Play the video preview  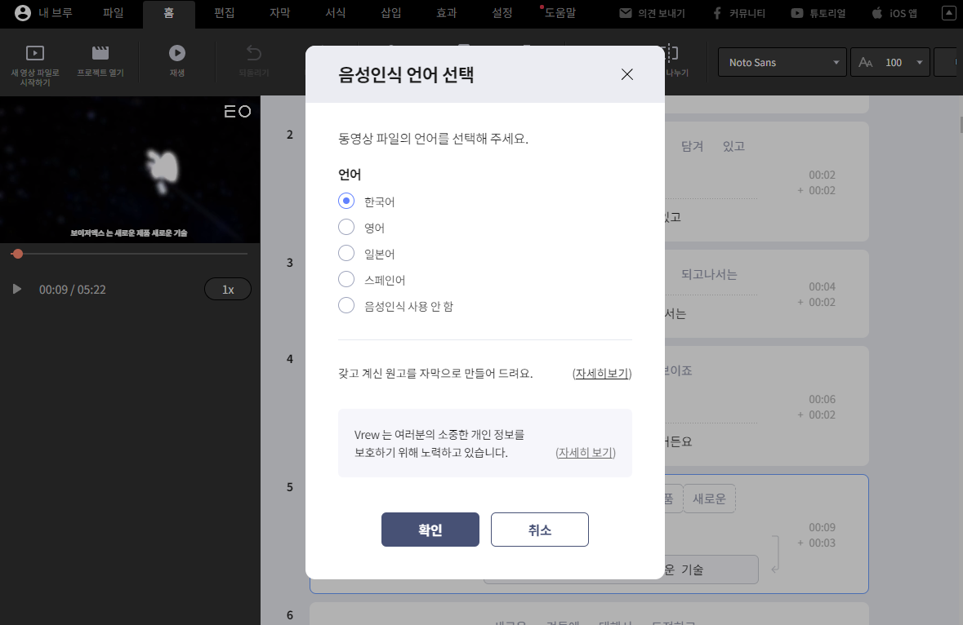pyautogui.click(x=16, y=289)
